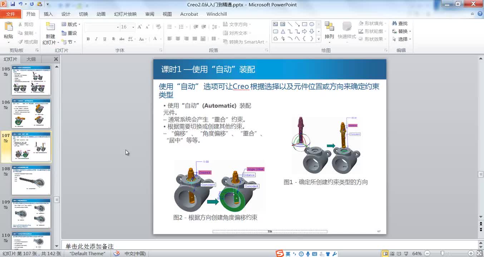The height and width of the screenshot is (257, 484).
Task: Click the zoom slider handle
Action: [442, 254]
